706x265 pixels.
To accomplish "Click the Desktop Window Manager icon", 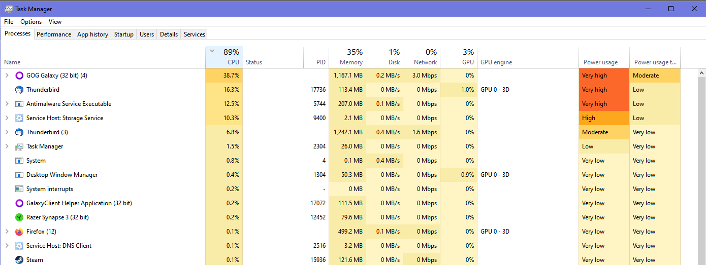I will (x=19, y=175).
